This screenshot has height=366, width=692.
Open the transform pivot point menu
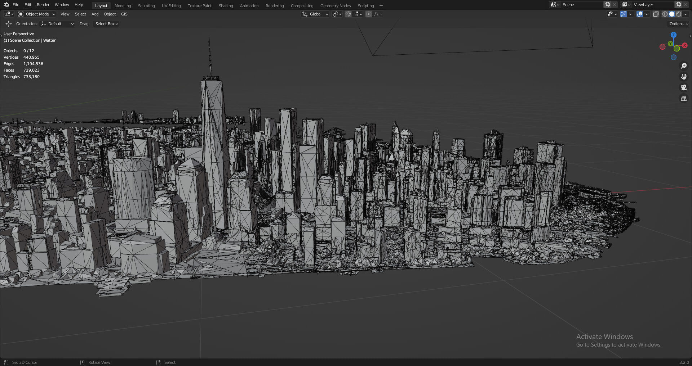[337, 14]
